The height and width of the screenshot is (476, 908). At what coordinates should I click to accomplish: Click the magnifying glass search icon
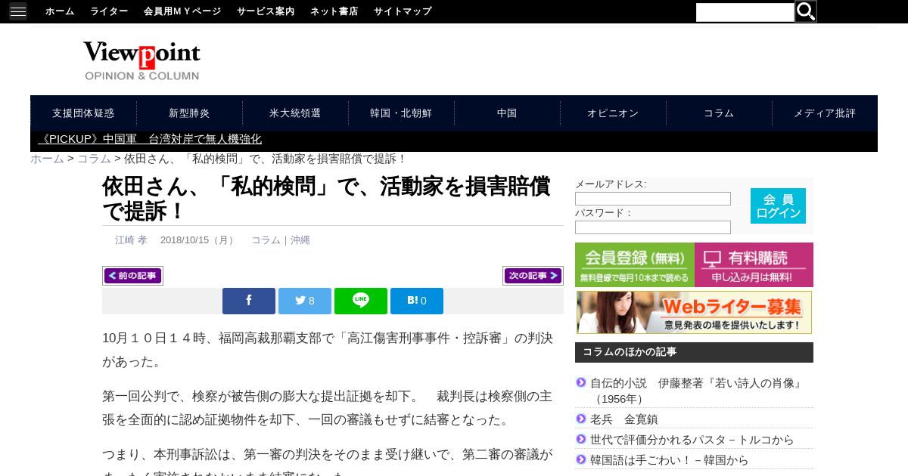(x=806, y=11)
